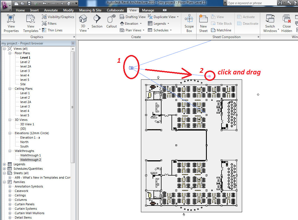Click the Redo arrow icon
298x220 pixels.
(x=53, y=3)
